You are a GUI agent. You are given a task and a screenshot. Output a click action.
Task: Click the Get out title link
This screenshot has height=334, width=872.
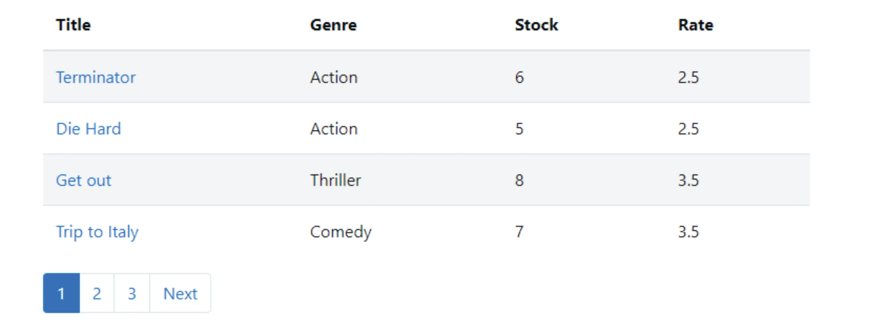[x=83, y=180]
